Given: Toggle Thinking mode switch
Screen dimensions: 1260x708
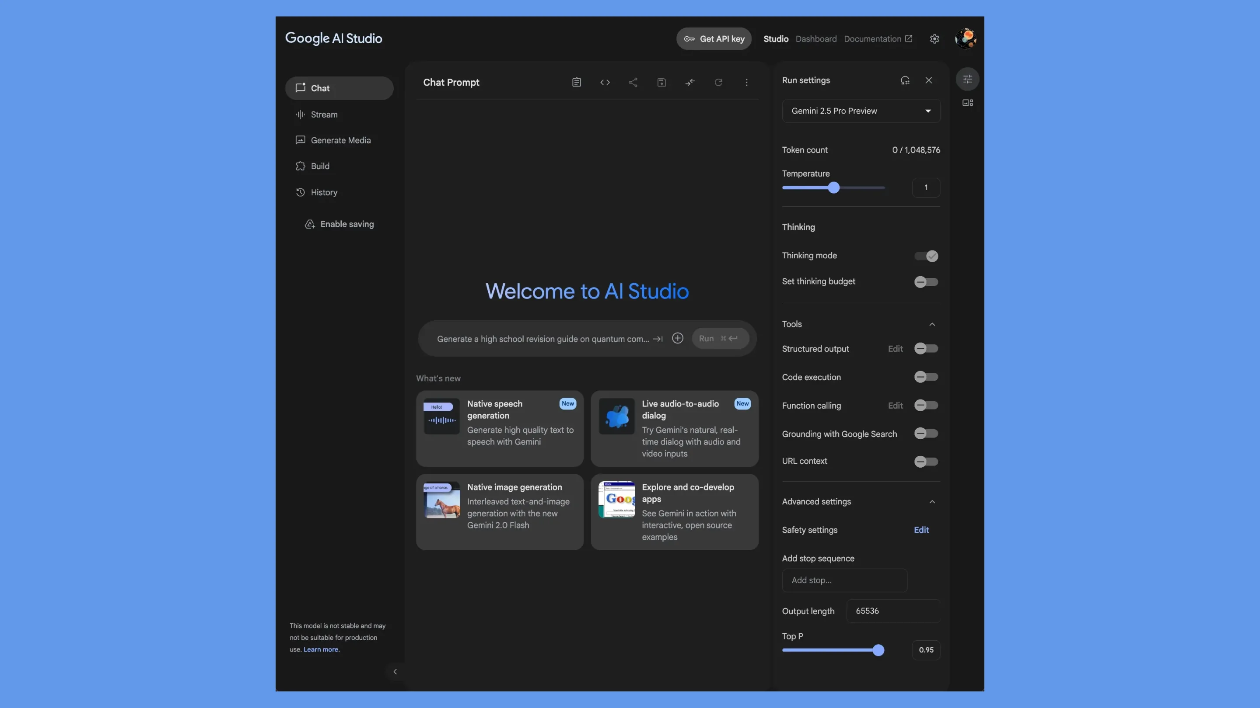Looking at the screenshot, I should pyautogui.click(x=926, y=256).
